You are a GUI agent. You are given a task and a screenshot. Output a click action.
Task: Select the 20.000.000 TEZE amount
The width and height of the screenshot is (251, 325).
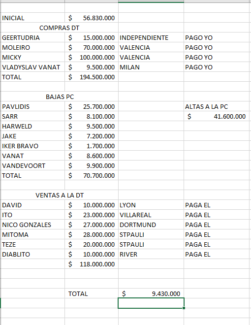pos(92,244)
